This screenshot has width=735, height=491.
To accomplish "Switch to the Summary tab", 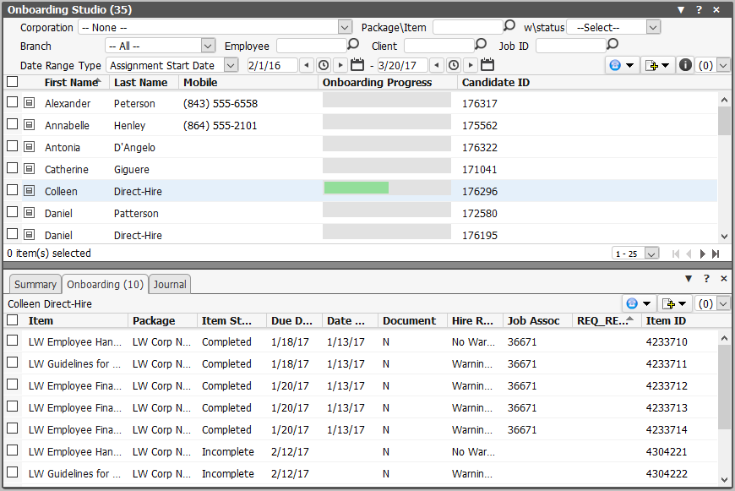I will click(x=35, y=285).
